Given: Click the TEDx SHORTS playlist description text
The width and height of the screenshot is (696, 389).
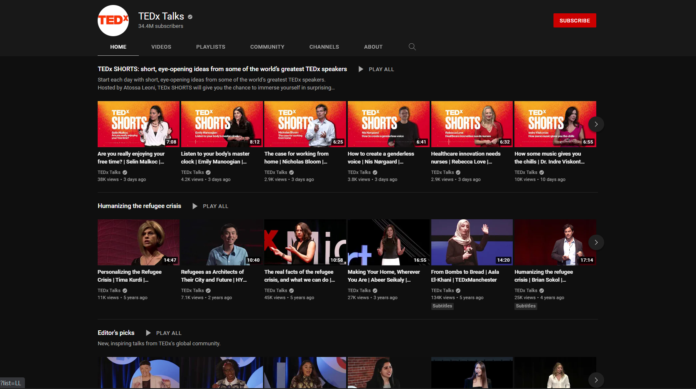Looking at the screenshot, I should point(216,84).
